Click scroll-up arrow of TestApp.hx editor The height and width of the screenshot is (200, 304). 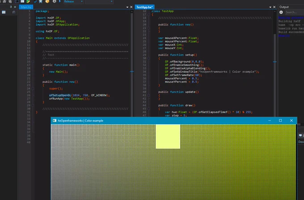[275, 12]
